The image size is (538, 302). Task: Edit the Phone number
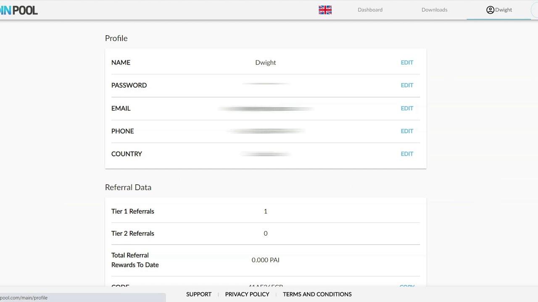click(407, 131)
